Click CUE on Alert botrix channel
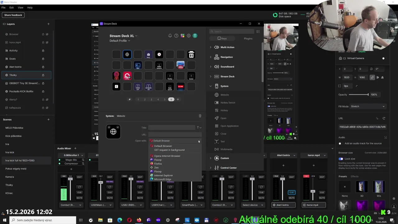This screenshot has width=398, height=224. click(x=291, y=193)
